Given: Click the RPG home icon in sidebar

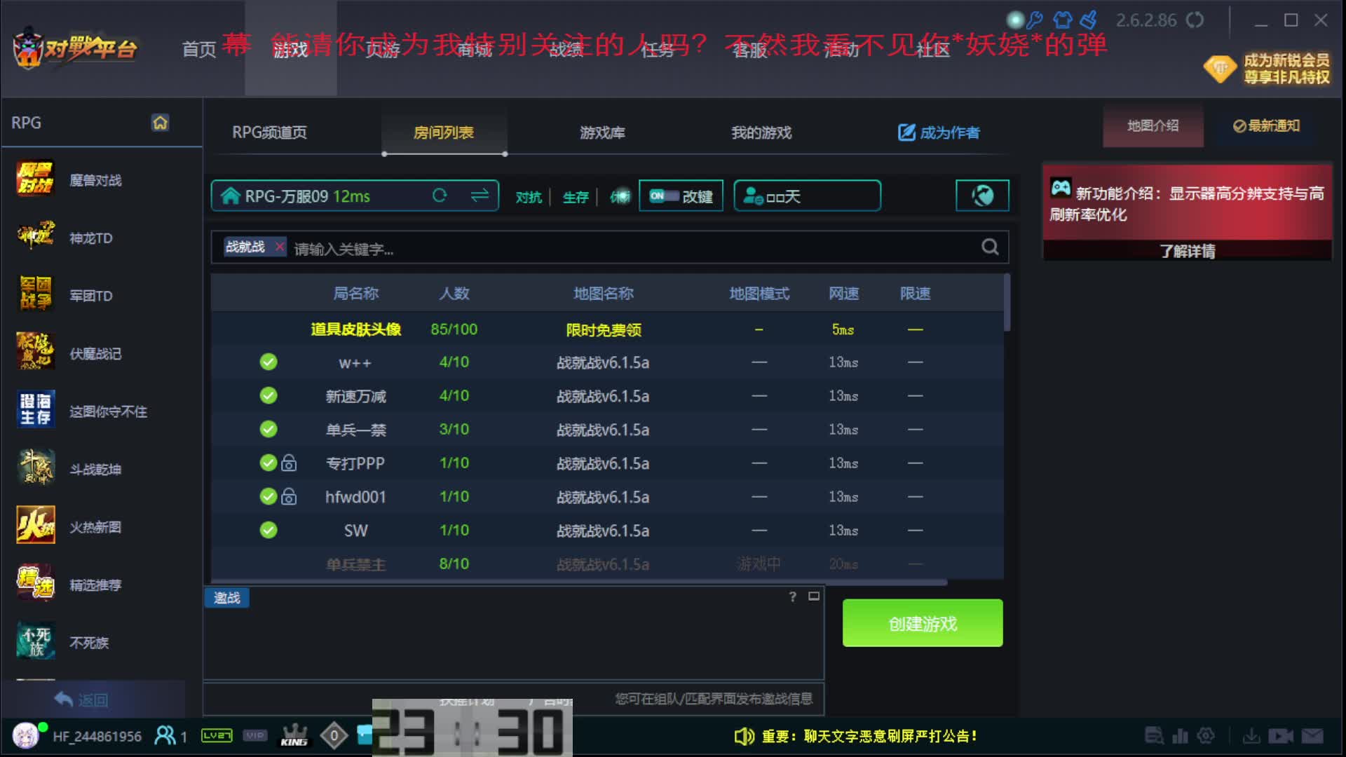Looking at the screenshot, I should (160, 123).
